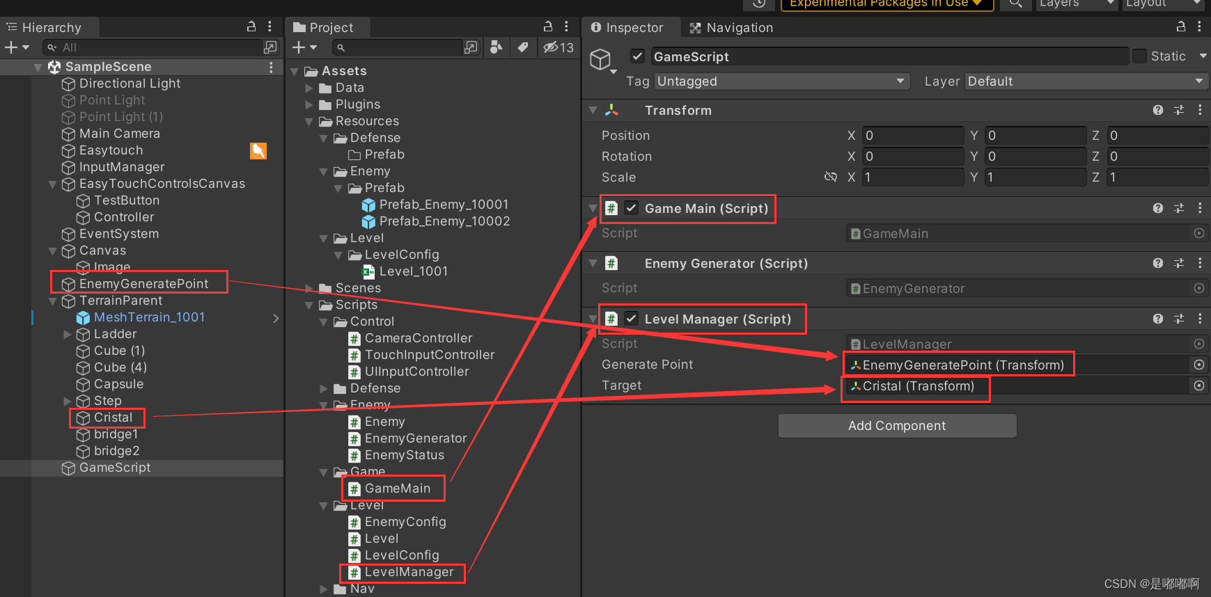Open the Layout dropdown in toolbar
1211x597 pixels.
pos(1164,4)
